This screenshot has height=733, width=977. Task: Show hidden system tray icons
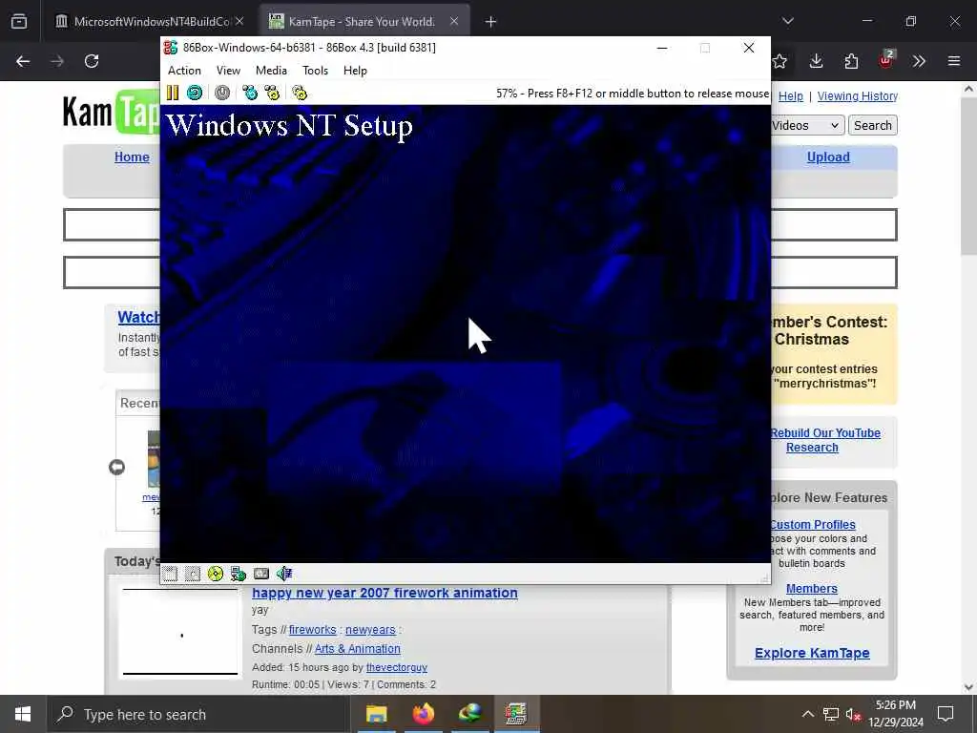click(807, 714)
